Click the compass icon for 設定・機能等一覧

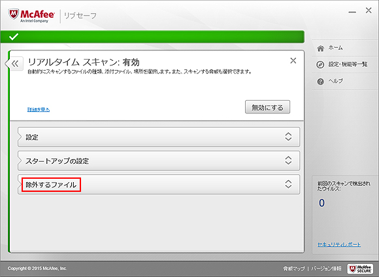click(320, 65)
